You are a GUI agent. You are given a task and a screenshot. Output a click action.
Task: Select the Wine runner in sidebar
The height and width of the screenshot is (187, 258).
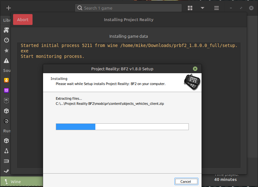click(x=22, y=182)
